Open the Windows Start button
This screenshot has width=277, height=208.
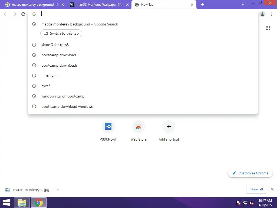click(6, 203)
